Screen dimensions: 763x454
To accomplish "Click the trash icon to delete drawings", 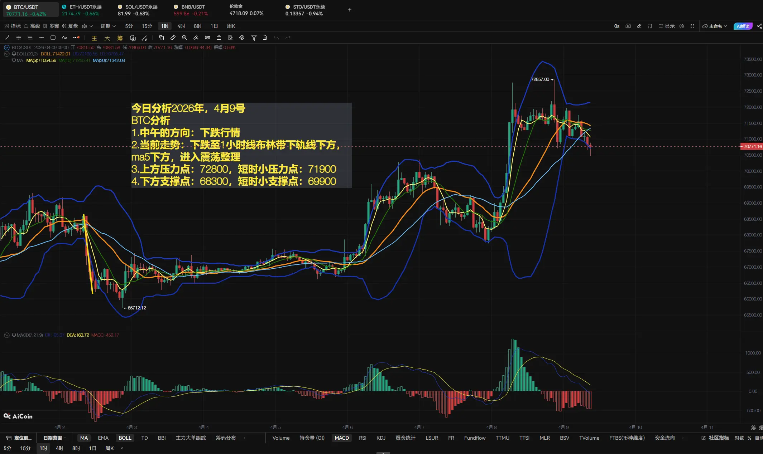I will coord(265,38).
